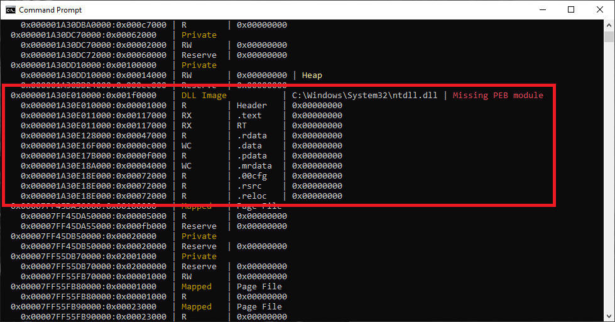Click the DLL Image type label
This screenshot has width=615, height=322.
pyautogui.click(x=204, y=96)
